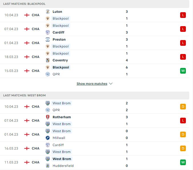The image size is (193, 170).
Task: Click the England flag on the 10.04.23 Luton match
Action: [x=27, y=15]
